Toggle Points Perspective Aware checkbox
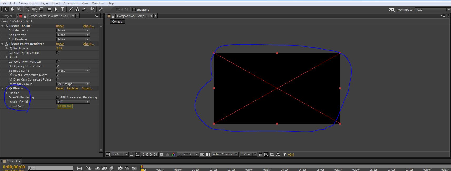The height and width of the screenshot is (171, 451). [x=58, y=75]
